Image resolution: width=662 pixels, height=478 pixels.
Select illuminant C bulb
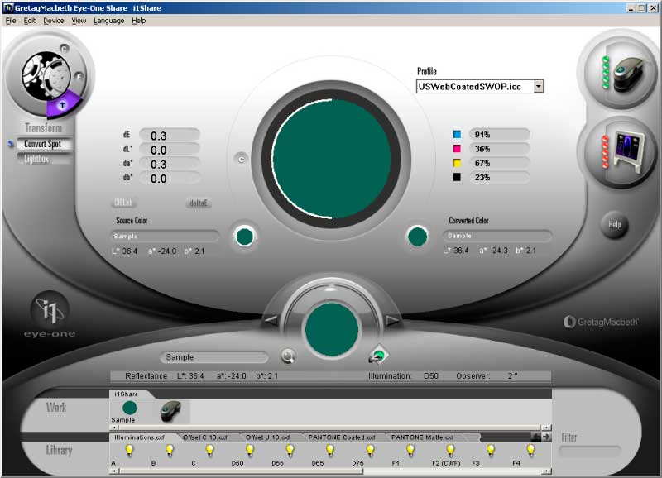pyautogui.click(x=209, y=451)
